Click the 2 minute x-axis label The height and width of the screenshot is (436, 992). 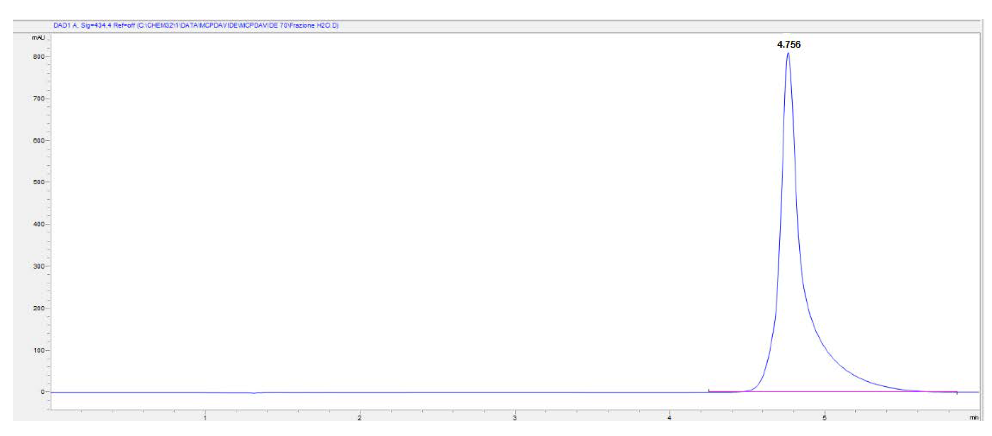point(360,418)
